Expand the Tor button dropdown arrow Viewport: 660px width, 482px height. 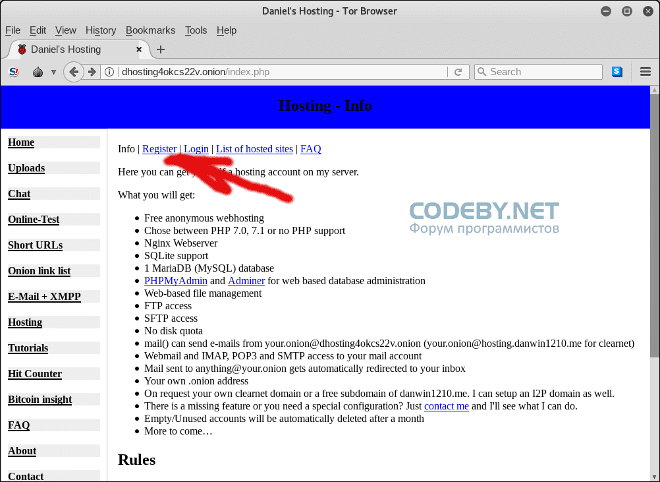53,72
